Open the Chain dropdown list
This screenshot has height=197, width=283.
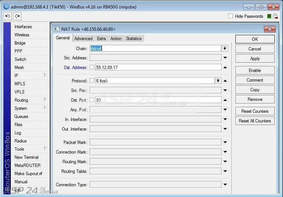coord(225,48)
